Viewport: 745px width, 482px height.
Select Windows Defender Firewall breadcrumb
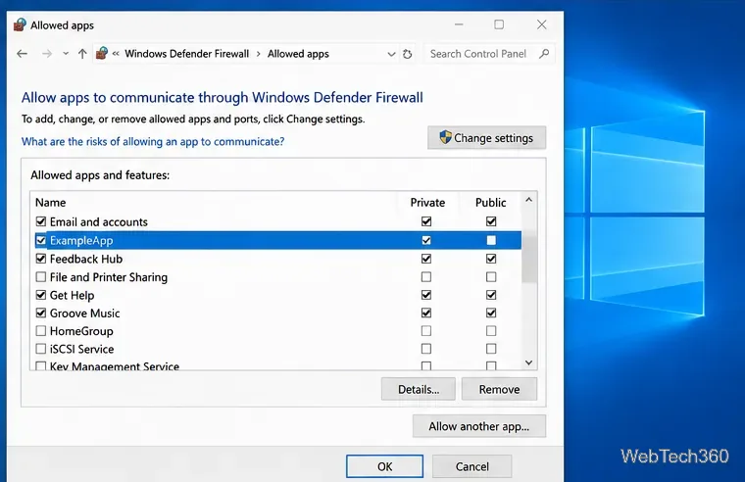186,54
